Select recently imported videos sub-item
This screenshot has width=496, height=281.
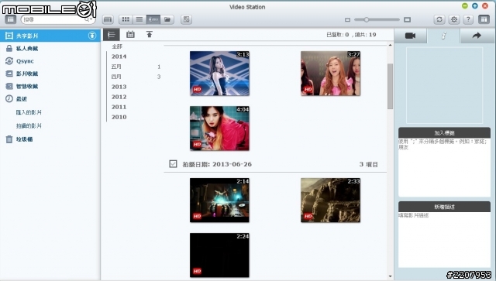(29, 112)
